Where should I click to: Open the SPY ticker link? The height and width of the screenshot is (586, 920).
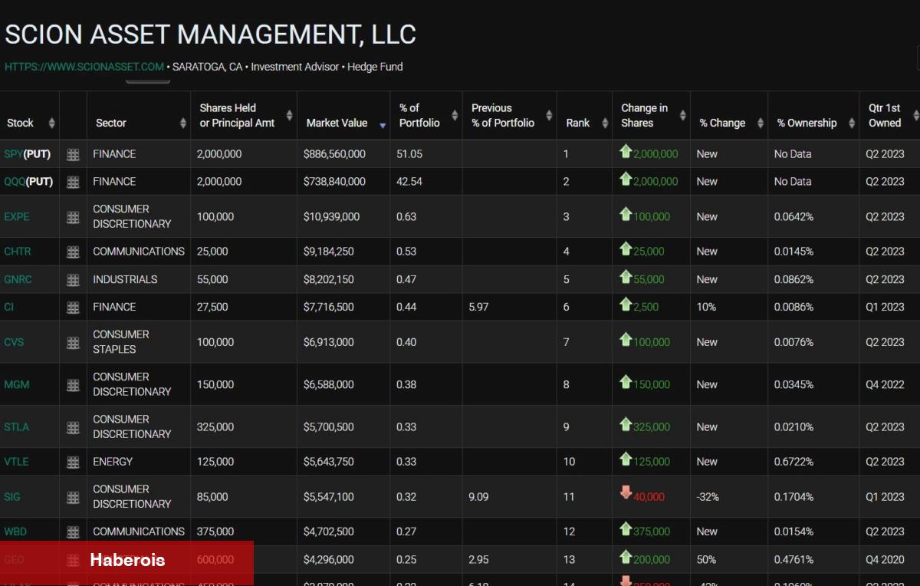tap(14, 154)
